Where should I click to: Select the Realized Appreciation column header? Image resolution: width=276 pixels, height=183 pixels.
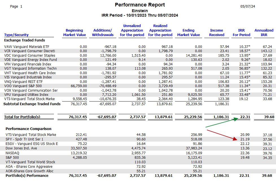(160, 30)
